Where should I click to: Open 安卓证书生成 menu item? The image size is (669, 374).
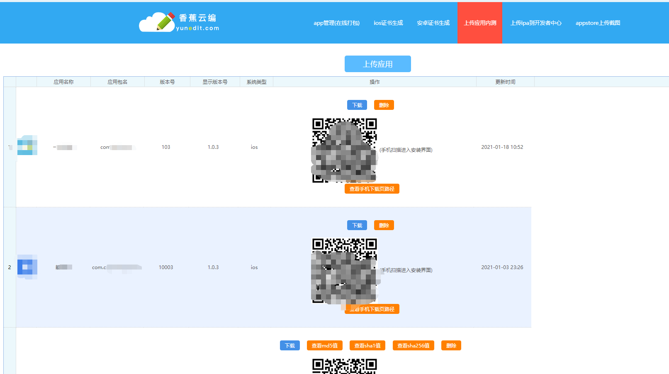pos(433,23)
